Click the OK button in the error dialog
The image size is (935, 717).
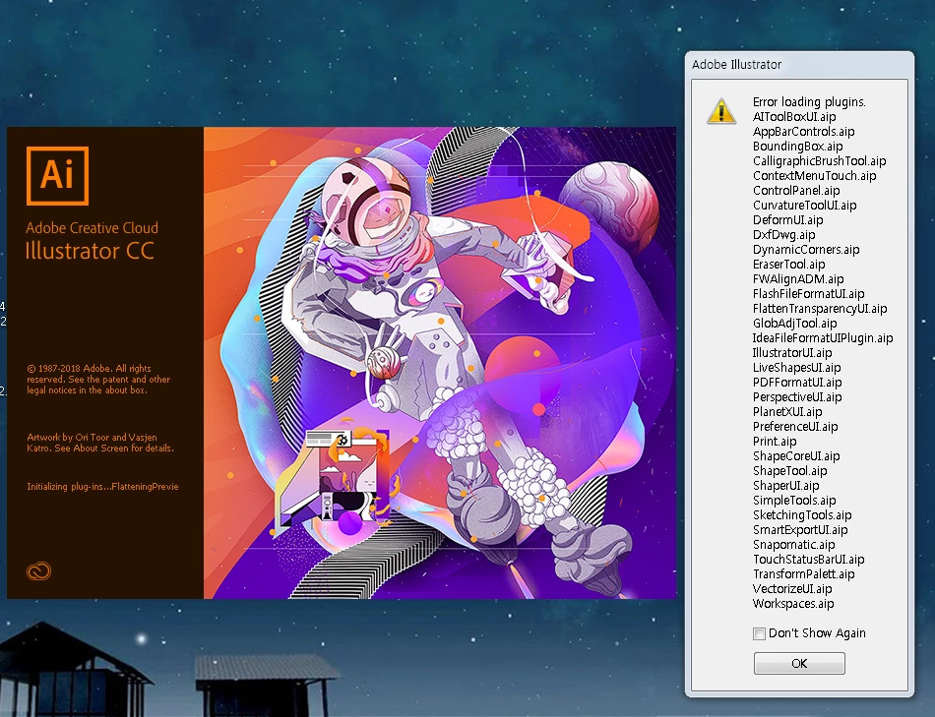(x=799, y=663)
